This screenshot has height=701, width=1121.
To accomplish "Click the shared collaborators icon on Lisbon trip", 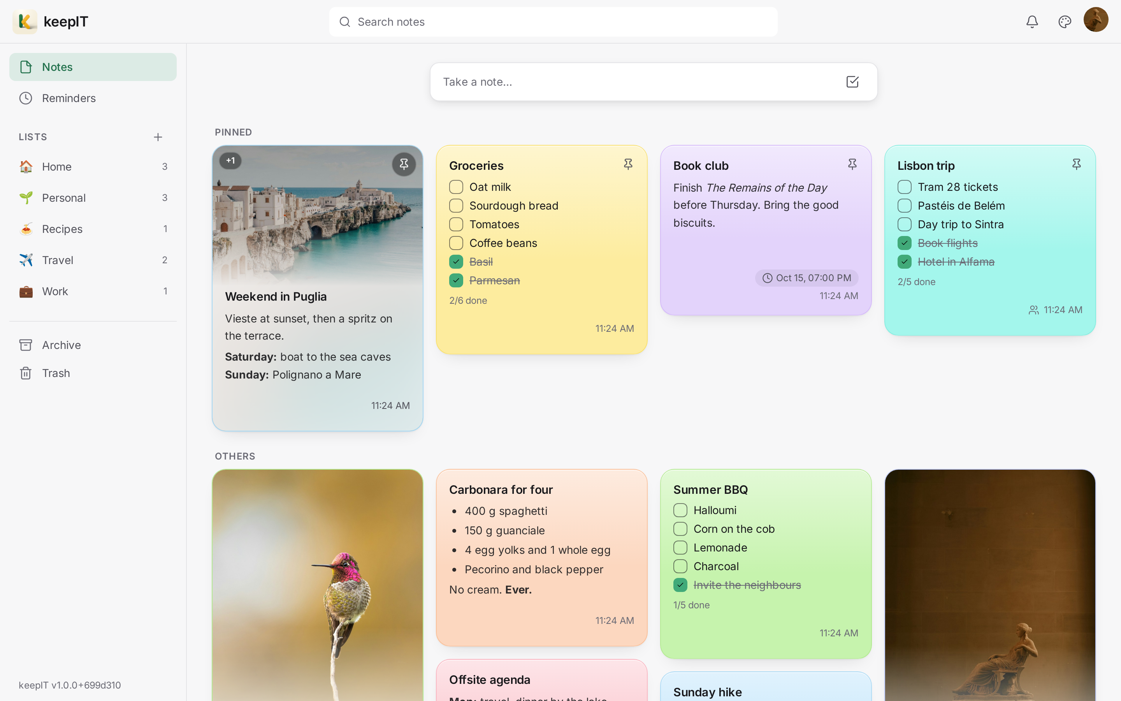I will pos(1033,310).
